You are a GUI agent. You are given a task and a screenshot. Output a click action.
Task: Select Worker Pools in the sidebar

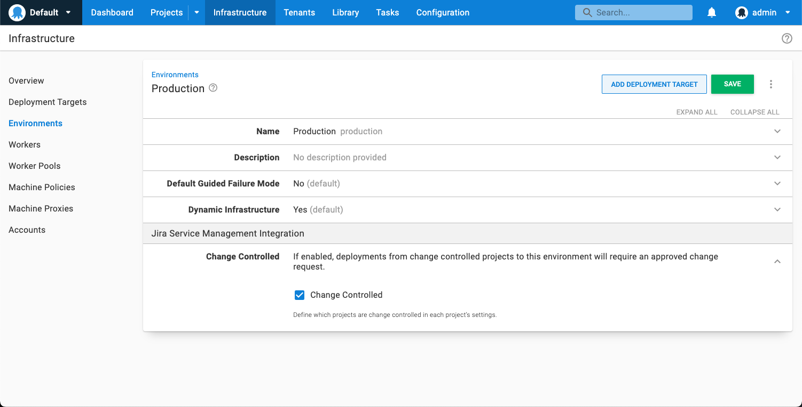[34, 166]
